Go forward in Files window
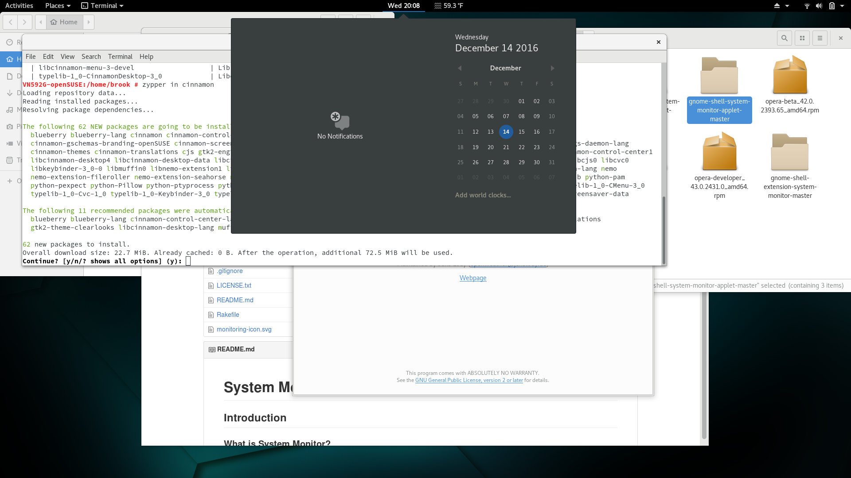This screenshot has width=851, height=478. click(x=25, y=22)
